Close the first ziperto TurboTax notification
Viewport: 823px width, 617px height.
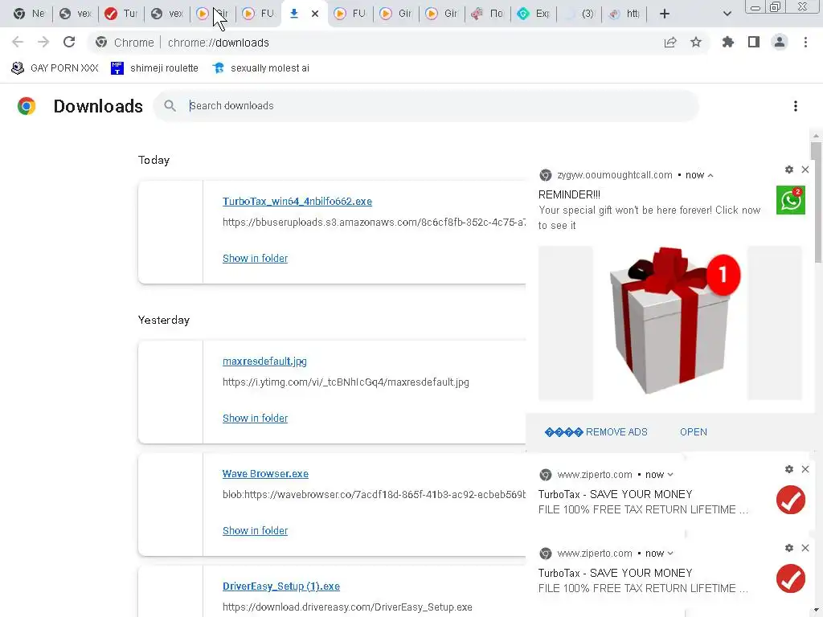click(x=805, y=469)
